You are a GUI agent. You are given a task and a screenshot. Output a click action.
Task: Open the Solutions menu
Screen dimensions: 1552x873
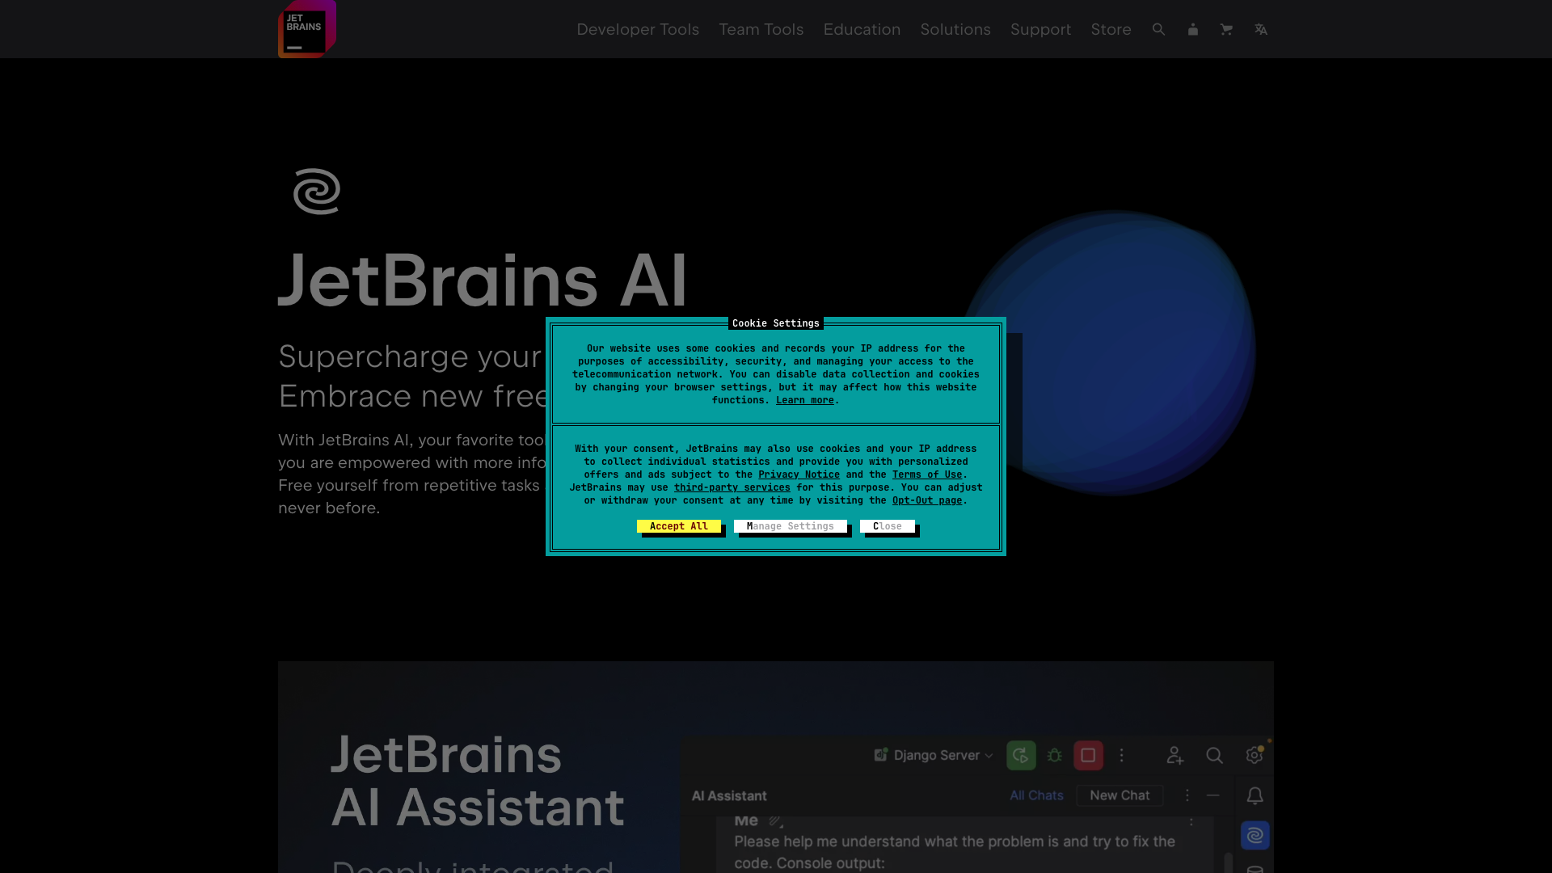(955, 29)
